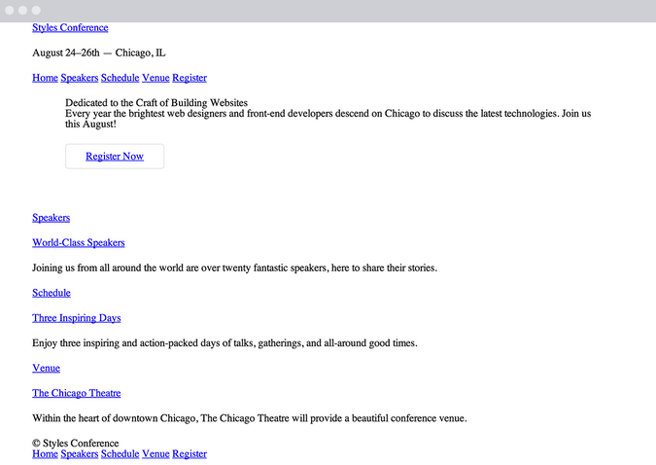The image size is (656, 465).
Task: Open the Styles Conference header link
Action: point(70,27)
